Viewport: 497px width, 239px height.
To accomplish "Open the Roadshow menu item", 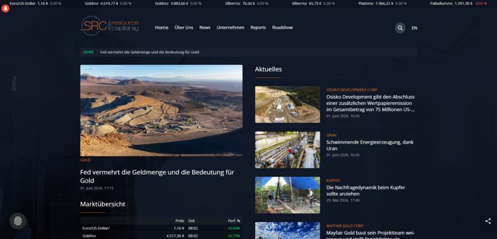I will [282, 27].
